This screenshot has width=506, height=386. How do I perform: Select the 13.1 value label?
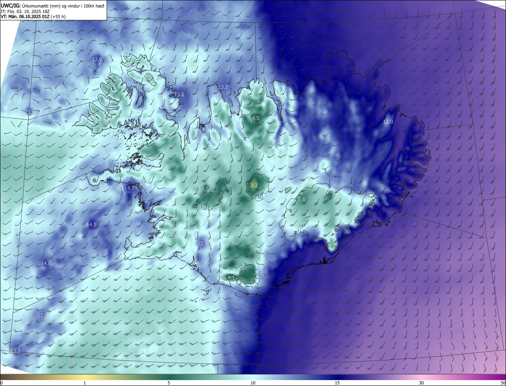pos(15,351)
